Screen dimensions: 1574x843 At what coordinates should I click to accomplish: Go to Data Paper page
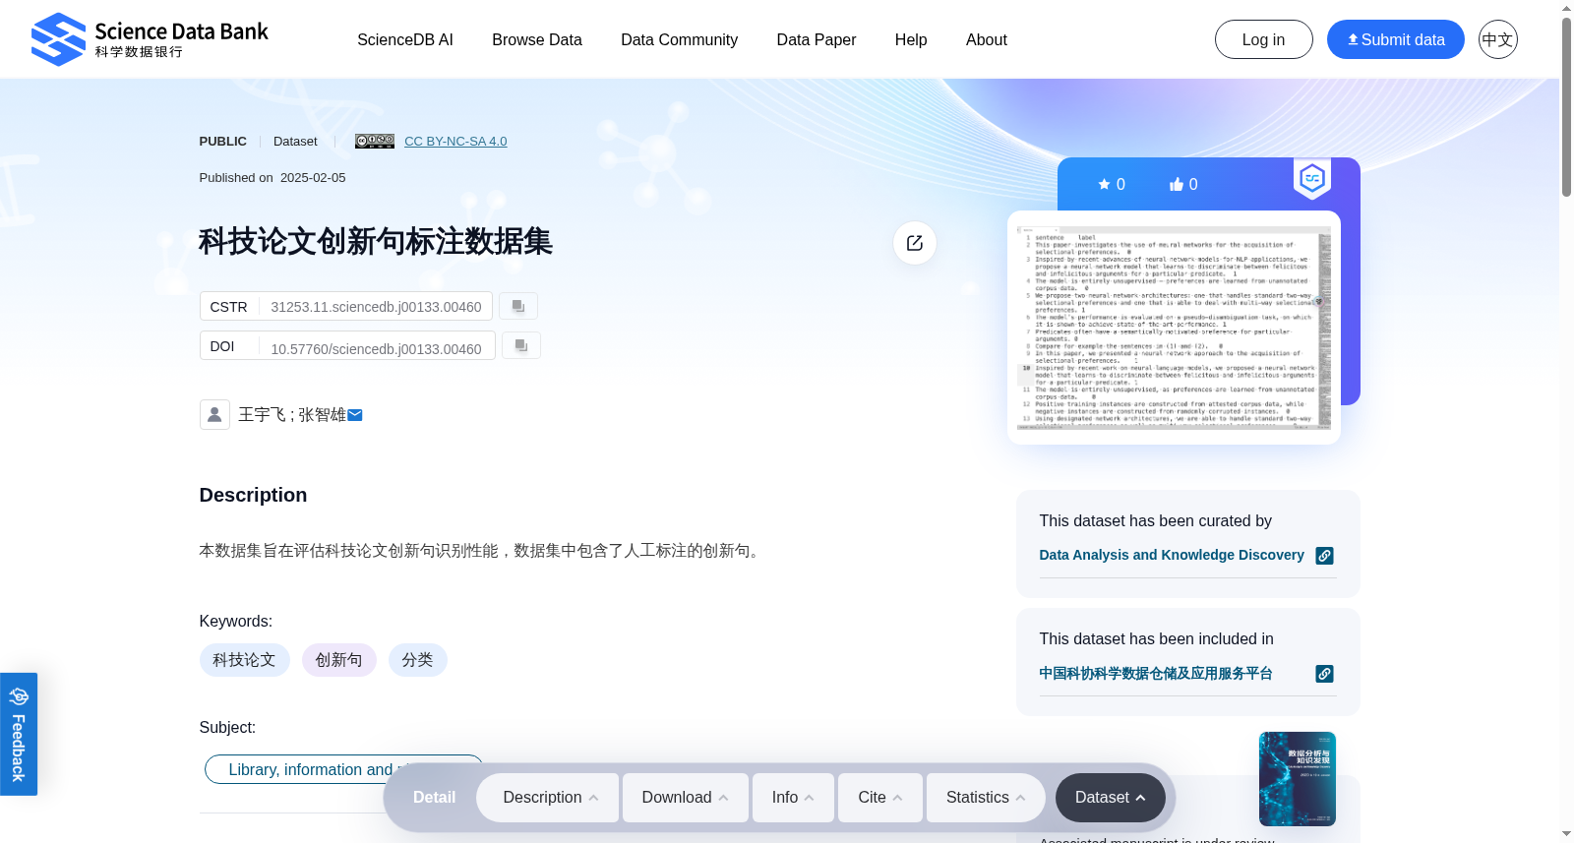[x=817, y=39]
